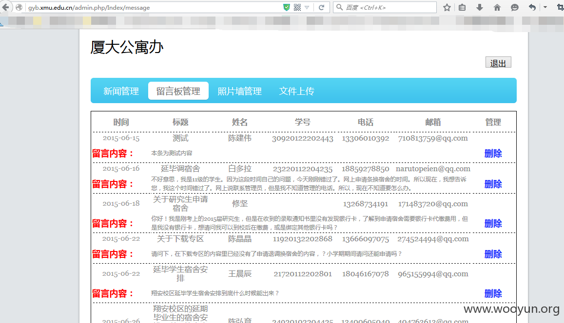Click message text 本条为测试内容
The image size is (564, 323).
tap(172, 153)
